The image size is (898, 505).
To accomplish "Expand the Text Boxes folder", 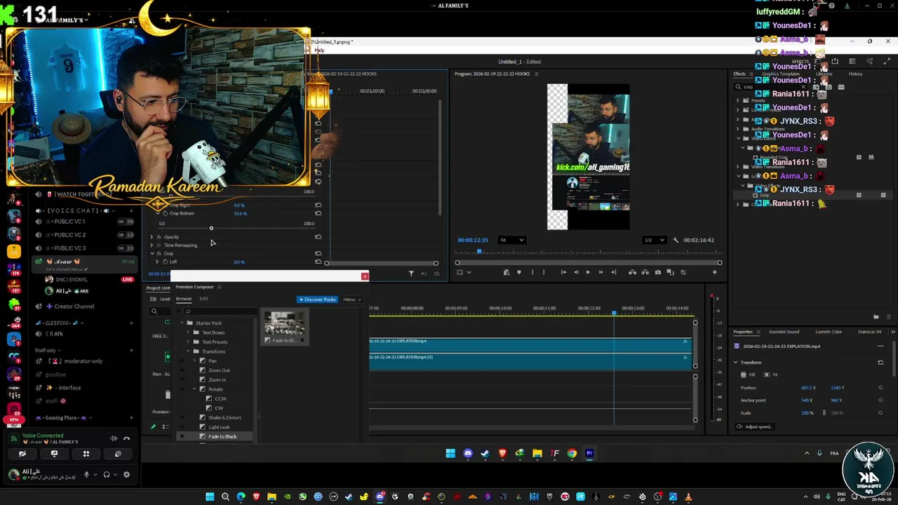I will click(188, 332).
